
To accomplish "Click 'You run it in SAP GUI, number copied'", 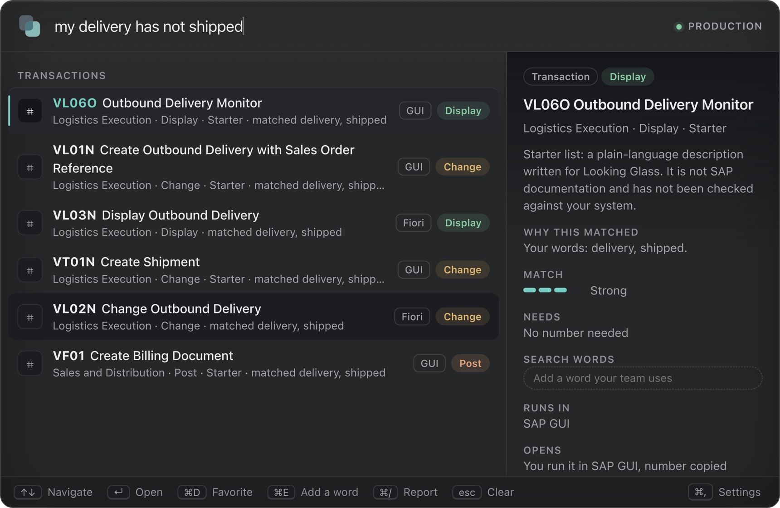I will [x=624, y=466].
